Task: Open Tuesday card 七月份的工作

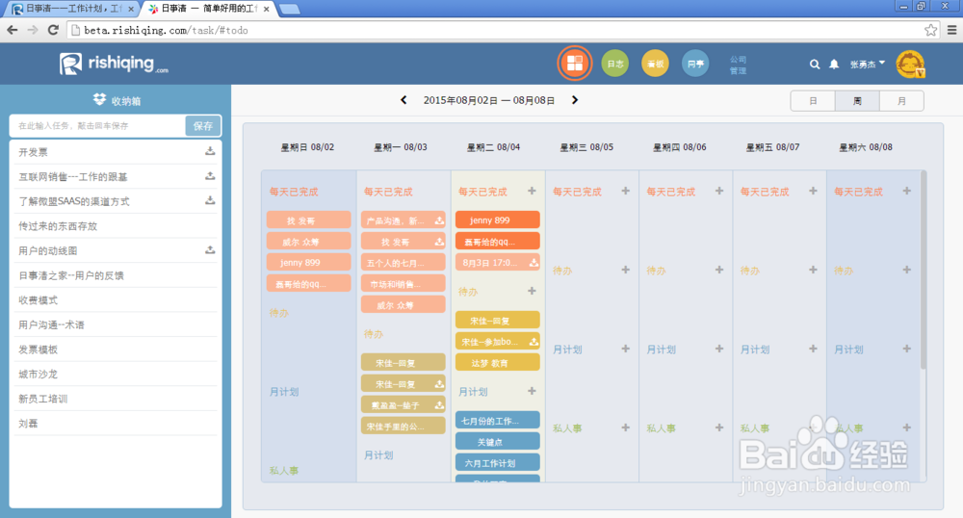Action: pyautogui.click(x=498, y=421)
